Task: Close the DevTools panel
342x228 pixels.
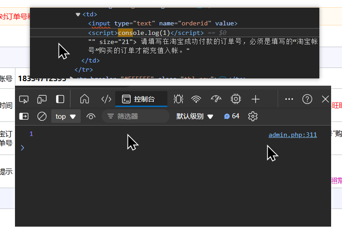Action: tap(325, 99)
